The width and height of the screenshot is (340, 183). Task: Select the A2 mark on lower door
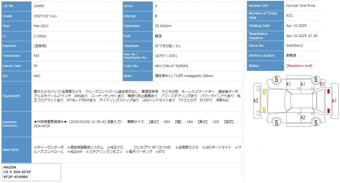point(303,117)
